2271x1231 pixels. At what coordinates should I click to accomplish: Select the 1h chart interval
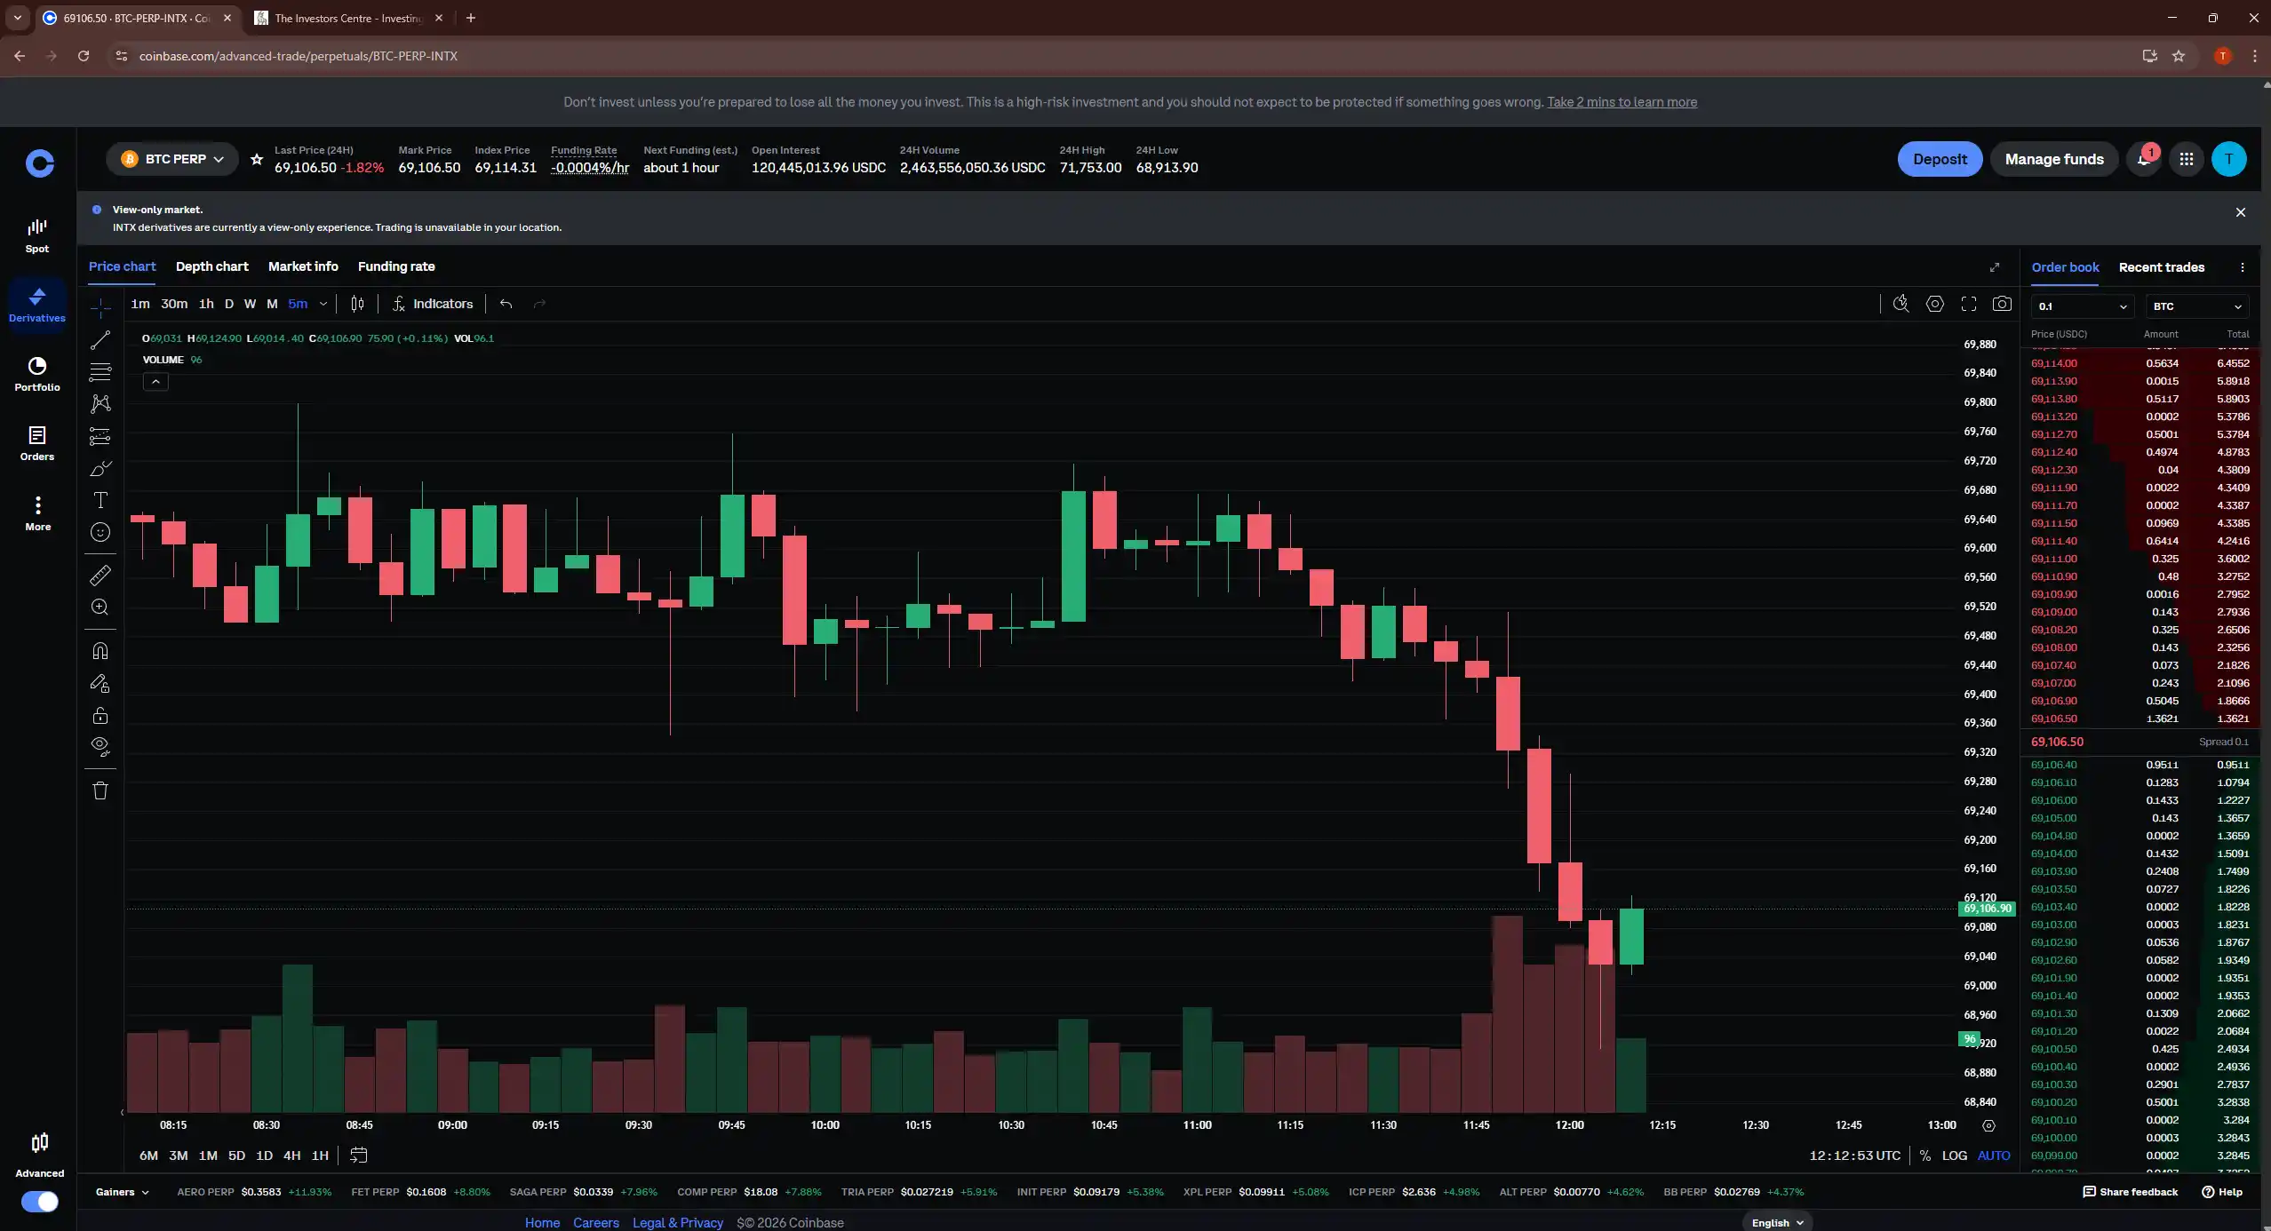pyautogui.click(x=206, y=304)
